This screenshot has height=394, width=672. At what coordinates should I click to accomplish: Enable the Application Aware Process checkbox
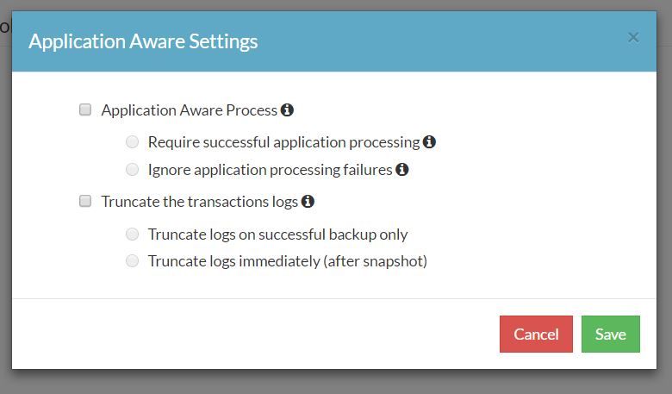click(85, 109)
